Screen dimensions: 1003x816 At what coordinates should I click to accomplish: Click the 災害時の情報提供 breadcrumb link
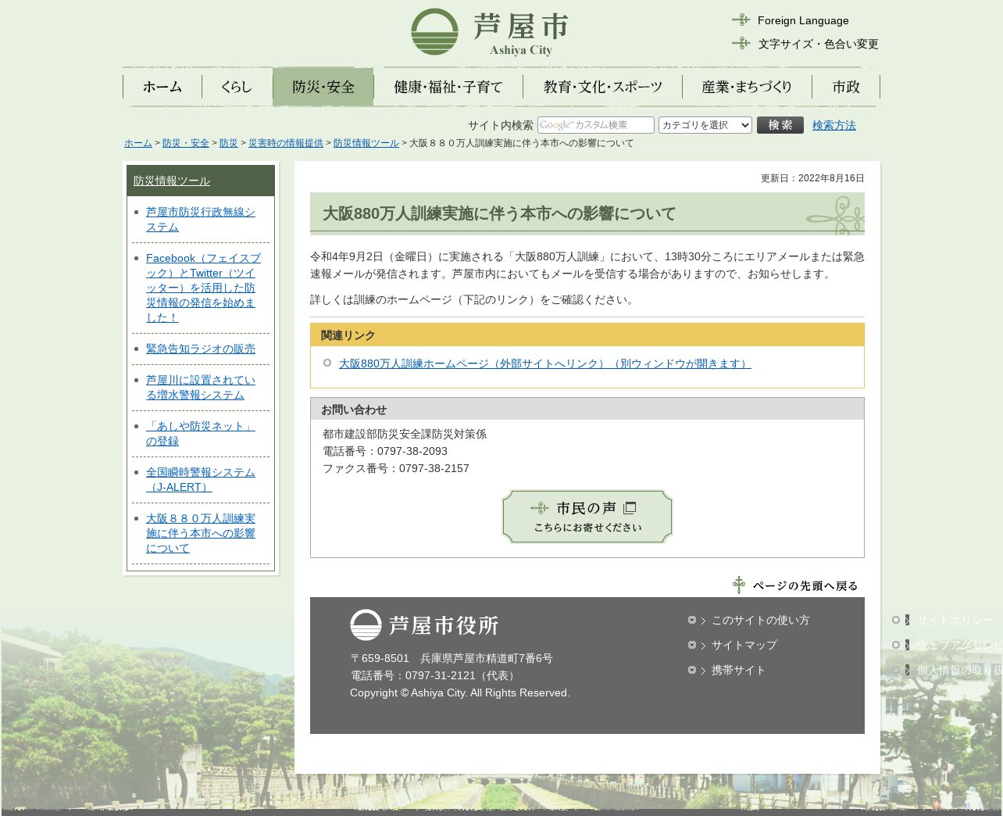tap(286, 143)
